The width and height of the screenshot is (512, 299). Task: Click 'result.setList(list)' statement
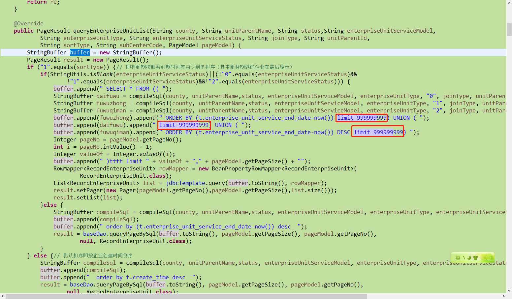click(88, 197)
